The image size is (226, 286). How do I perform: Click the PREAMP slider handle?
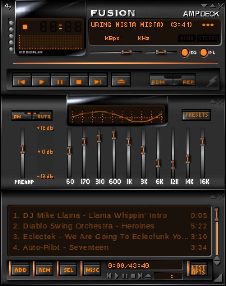[23, 149]
